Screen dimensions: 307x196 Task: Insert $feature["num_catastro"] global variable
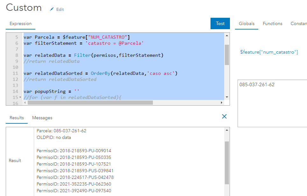point(269,52)
